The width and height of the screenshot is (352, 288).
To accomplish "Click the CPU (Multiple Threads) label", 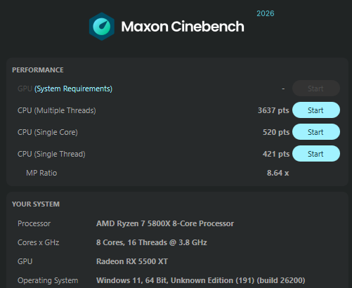I will coord(57,110).
